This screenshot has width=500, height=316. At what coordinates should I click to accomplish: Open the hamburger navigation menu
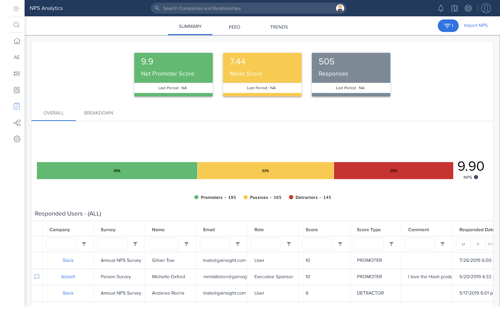[17, 8]
